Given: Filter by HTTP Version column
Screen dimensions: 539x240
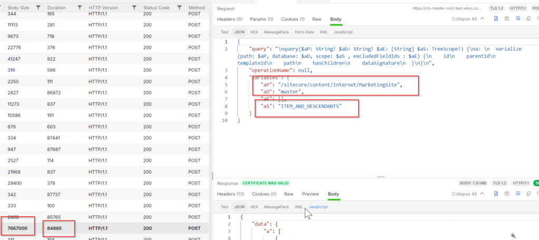Looking at the screenshot, I should tap(134, 8).
